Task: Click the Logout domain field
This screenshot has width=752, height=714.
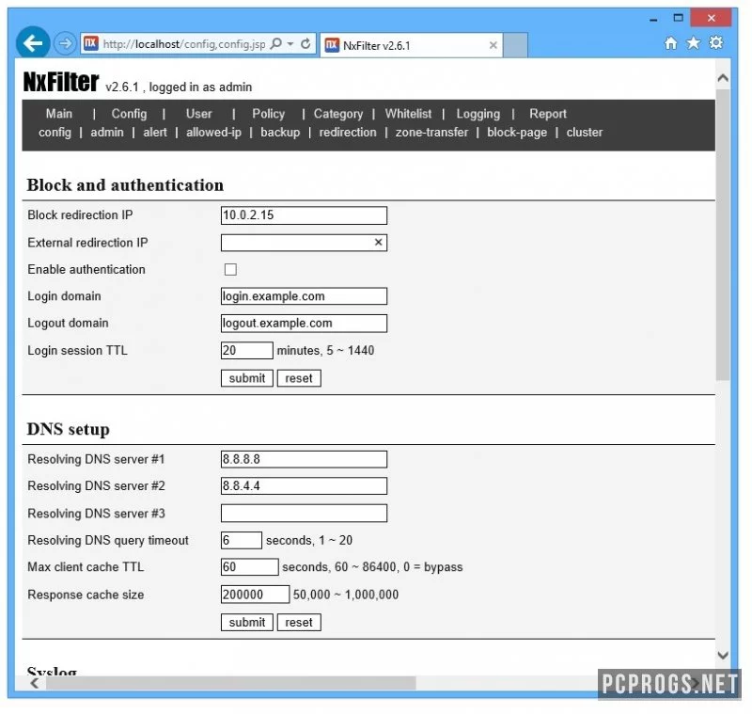Action: [304, 324]
